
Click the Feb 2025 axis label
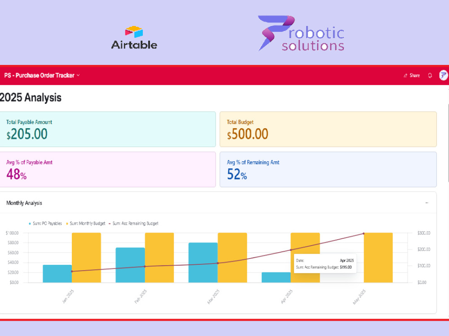[141, 296]
